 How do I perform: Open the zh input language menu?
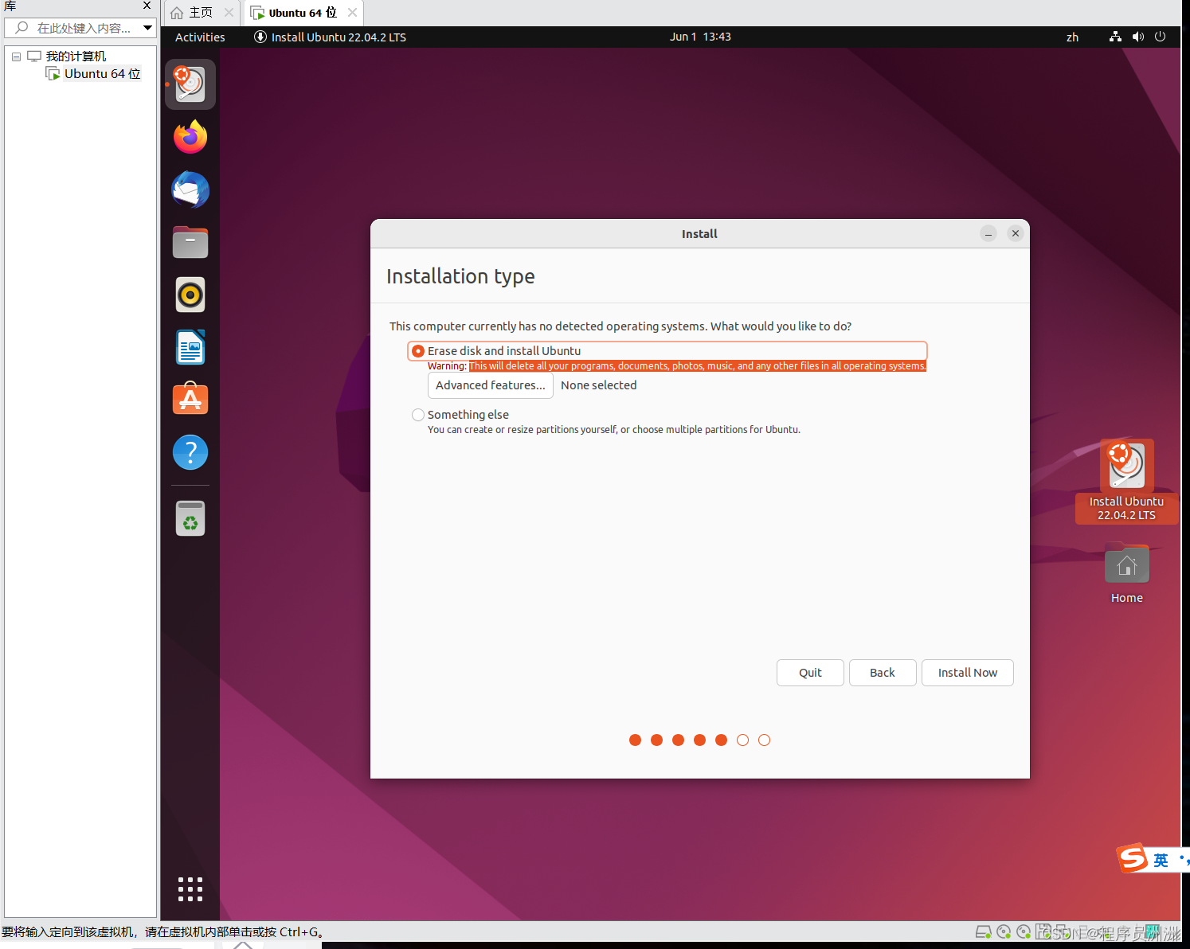click(1072, 37)
